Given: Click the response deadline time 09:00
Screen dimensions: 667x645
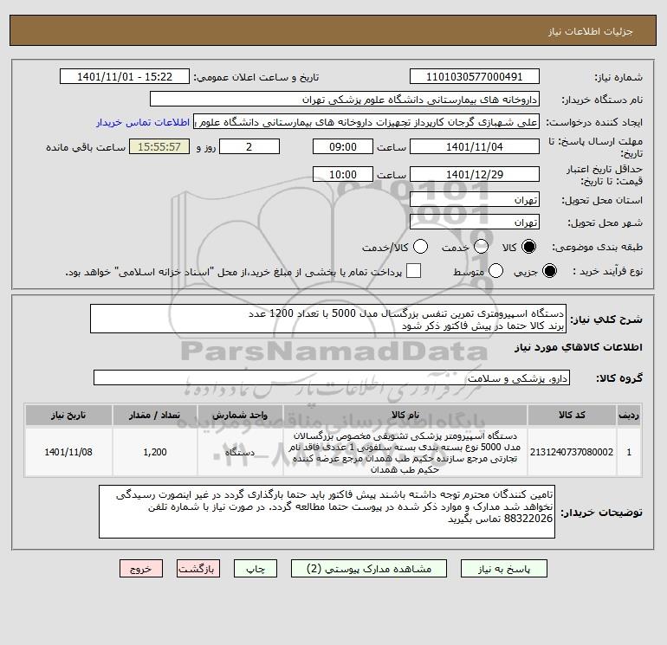Looking at the screenshot, I should [x=343, y=146].
